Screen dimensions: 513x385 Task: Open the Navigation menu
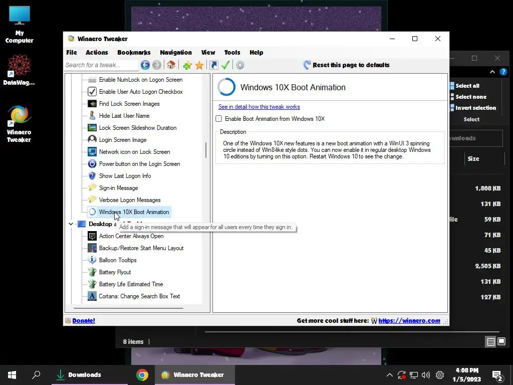click(x=176, y=52)
